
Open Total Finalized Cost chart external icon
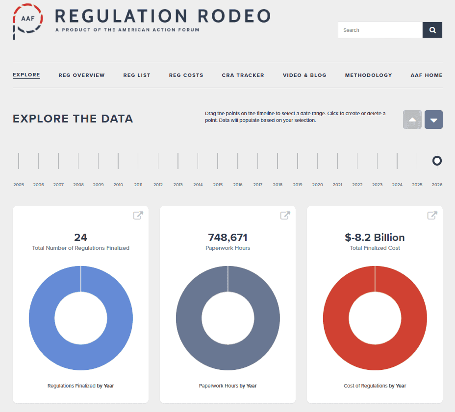(432, 215)
